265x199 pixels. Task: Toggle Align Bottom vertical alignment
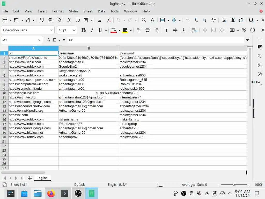(x=184, y=30)
